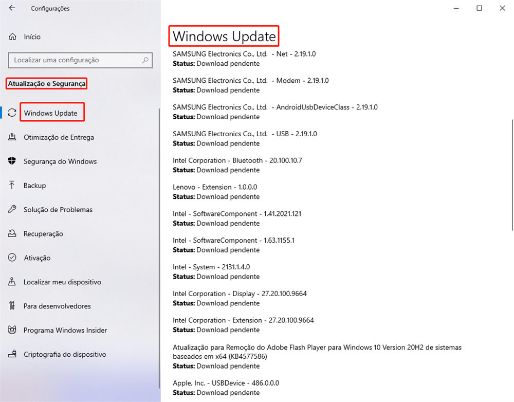This screenshot has height=402, width=514.
Task: Click the Programa Windows Insider cat icon
Action: [x=12, y=330]
